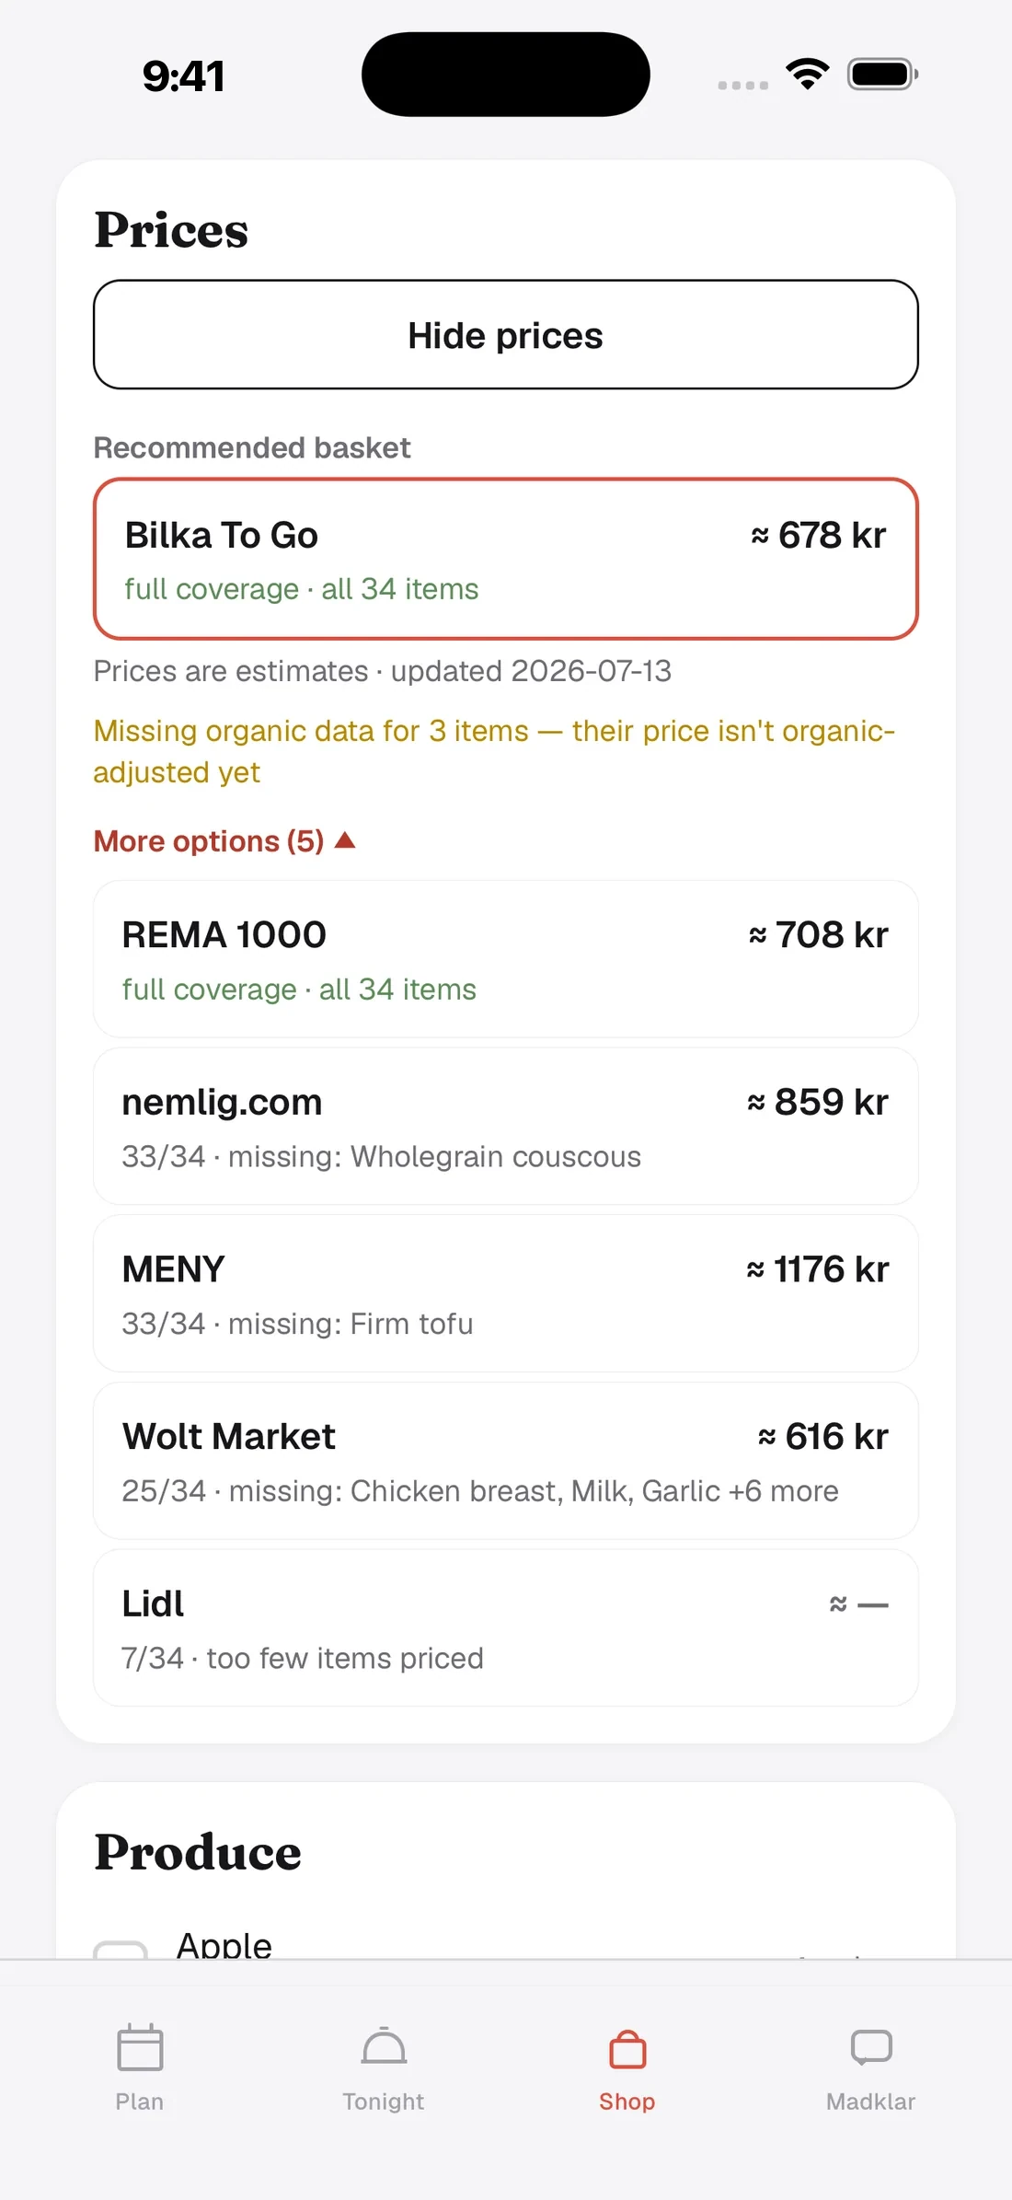Tap the battery status icon
The height and width of the screenshot is (2200, 1012).
(883, 75)
